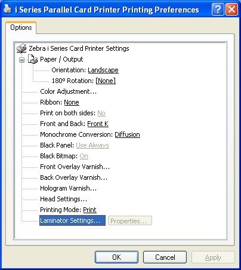Click the Black Bitmap value On
This screenshot has width=241, height=270.
click(84, 156)
